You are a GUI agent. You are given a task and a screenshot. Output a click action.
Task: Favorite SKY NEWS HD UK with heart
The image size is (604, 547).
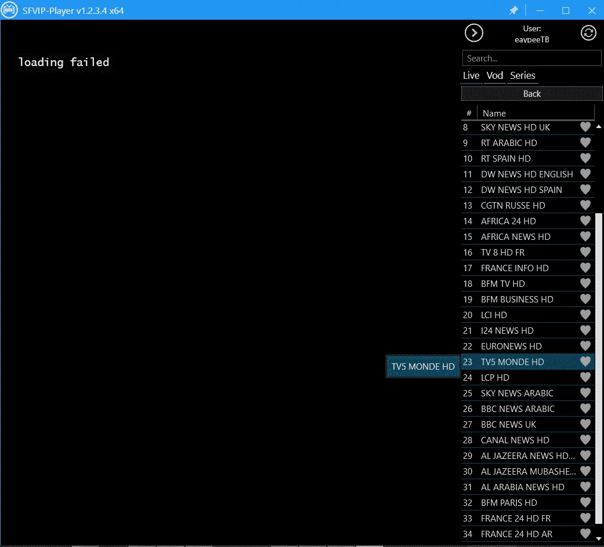[585, 127]
